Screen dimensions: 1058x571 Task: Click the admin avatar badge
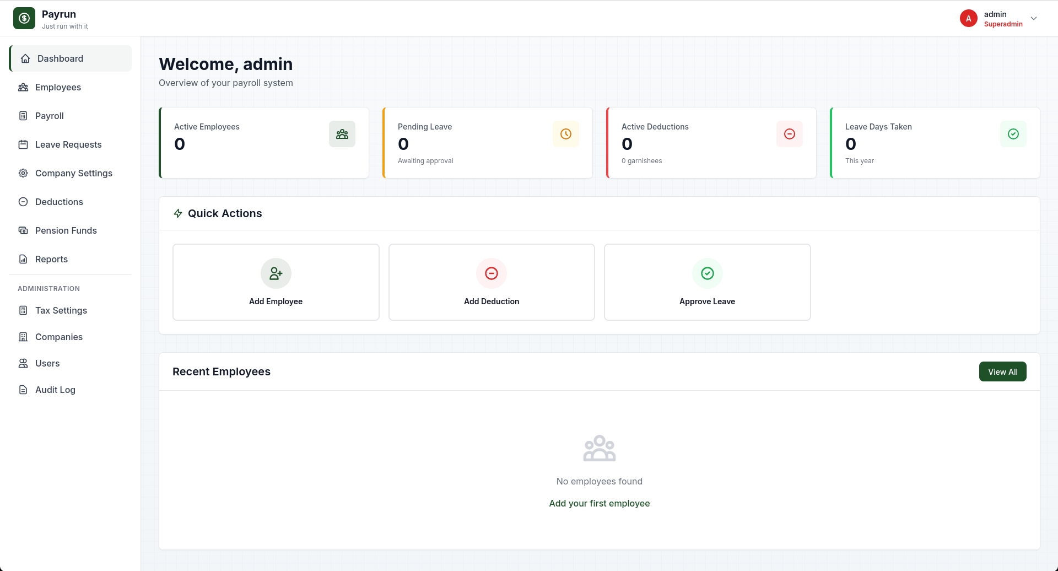pyautogui.click(x=968, y=18)
